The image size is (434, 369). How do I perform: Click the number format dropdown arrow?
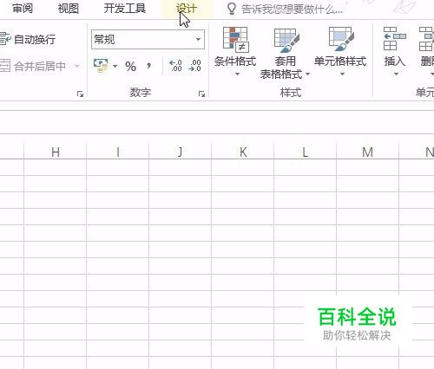tap(198, 39)
